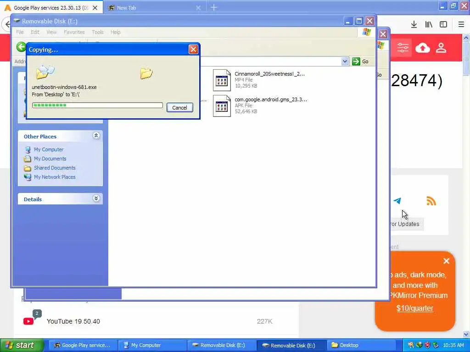Click the YouTube app icon
This screenshot has width=470, height=352.
pyautogui.click(x=28, y=321)
